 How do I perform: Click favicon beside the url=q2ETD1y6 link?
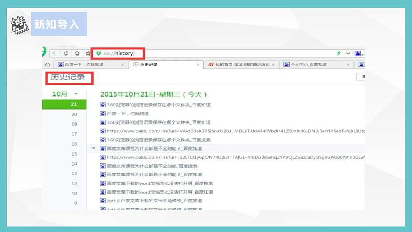(102, 157)
